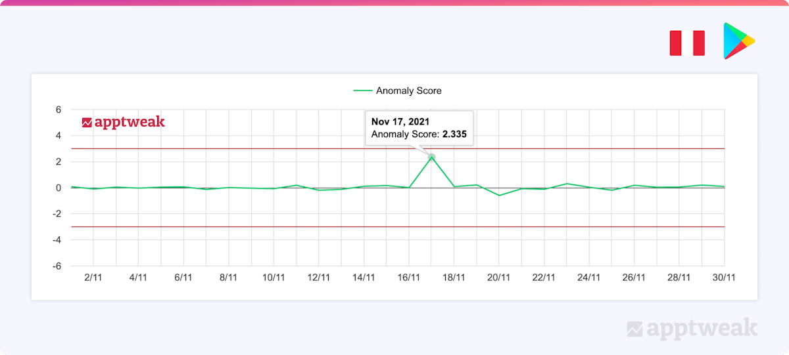Click the 24/11 x-axis date label
The width and height of the screenshot is (789, 355).
588,278
